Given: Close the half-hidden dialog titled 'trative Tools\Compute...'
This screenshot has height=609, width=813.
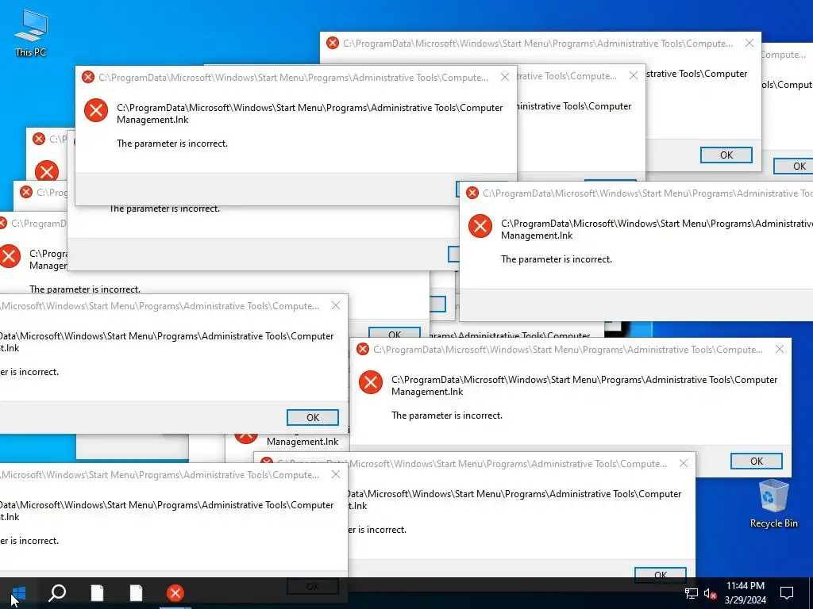Looking at the screenshot, I should (x=633, y=75).
